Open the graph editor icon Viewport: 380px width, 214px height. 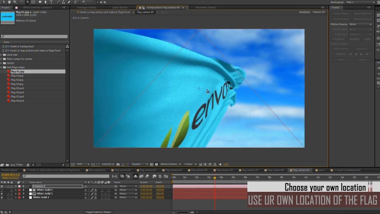166,176
